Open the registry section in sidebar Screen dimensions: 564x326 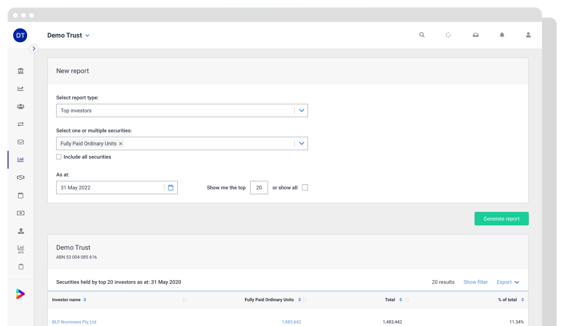point(21,71)
